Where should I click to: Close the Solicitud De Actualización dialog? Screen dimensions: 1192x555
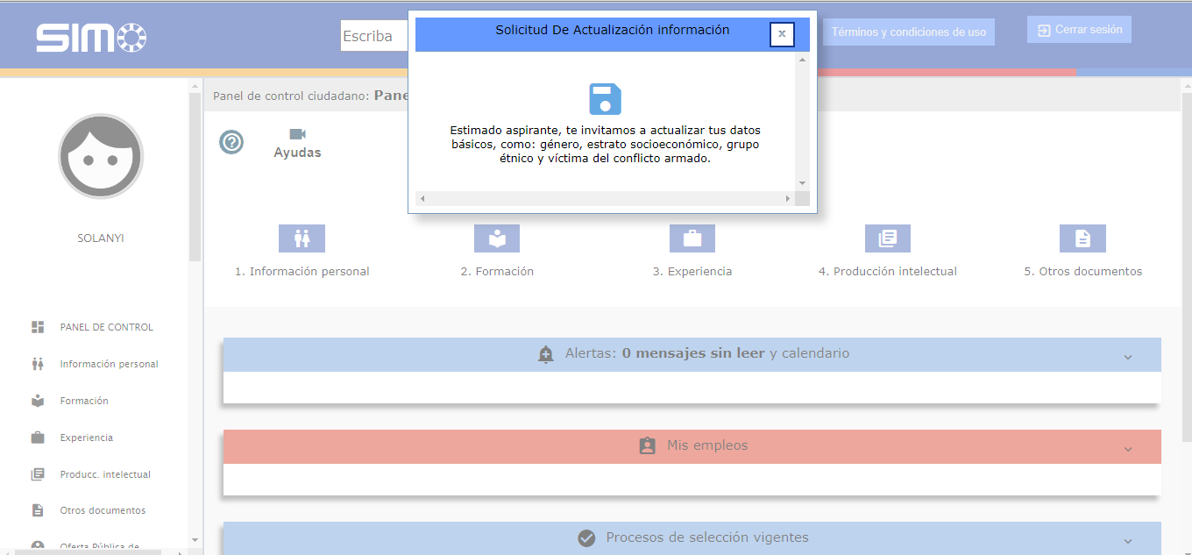[x=782, y=34]
